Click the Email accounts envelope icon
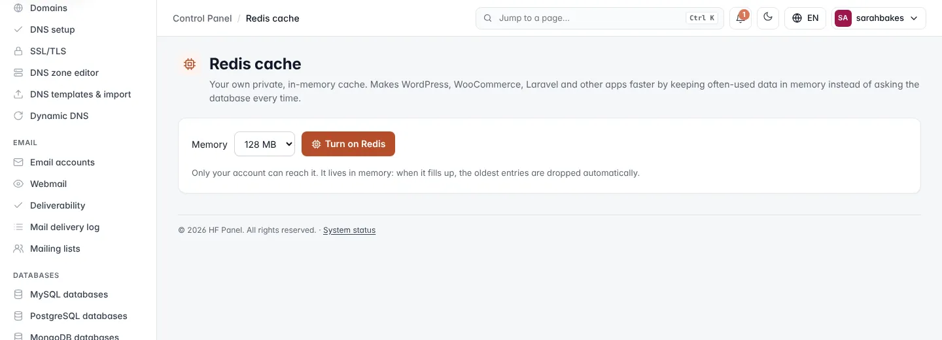 click(18, 162)
